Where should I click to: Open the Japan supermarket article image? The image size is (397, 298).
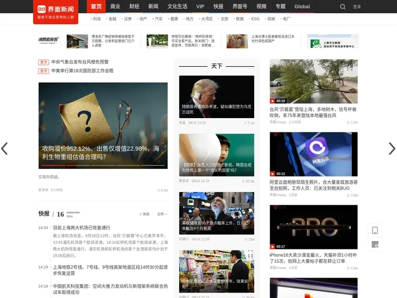pos(217,272)
